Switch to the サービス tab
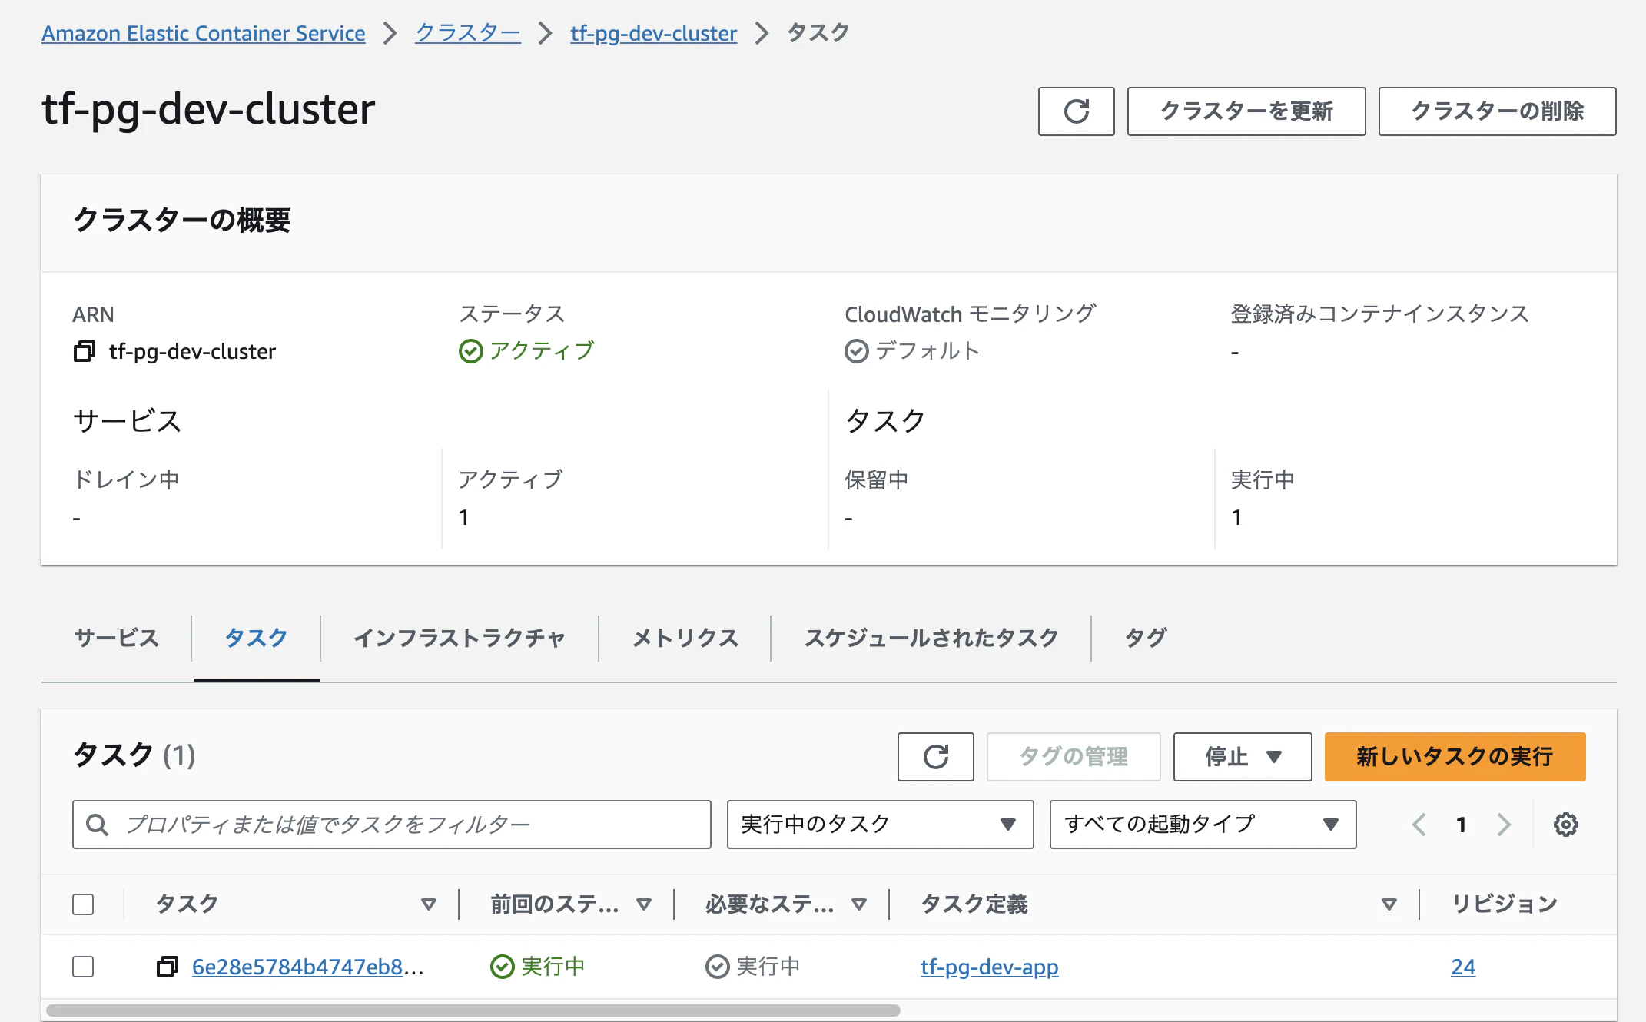The width and height of the screenshot is (1646, 1022). click(x=116, y=638)
